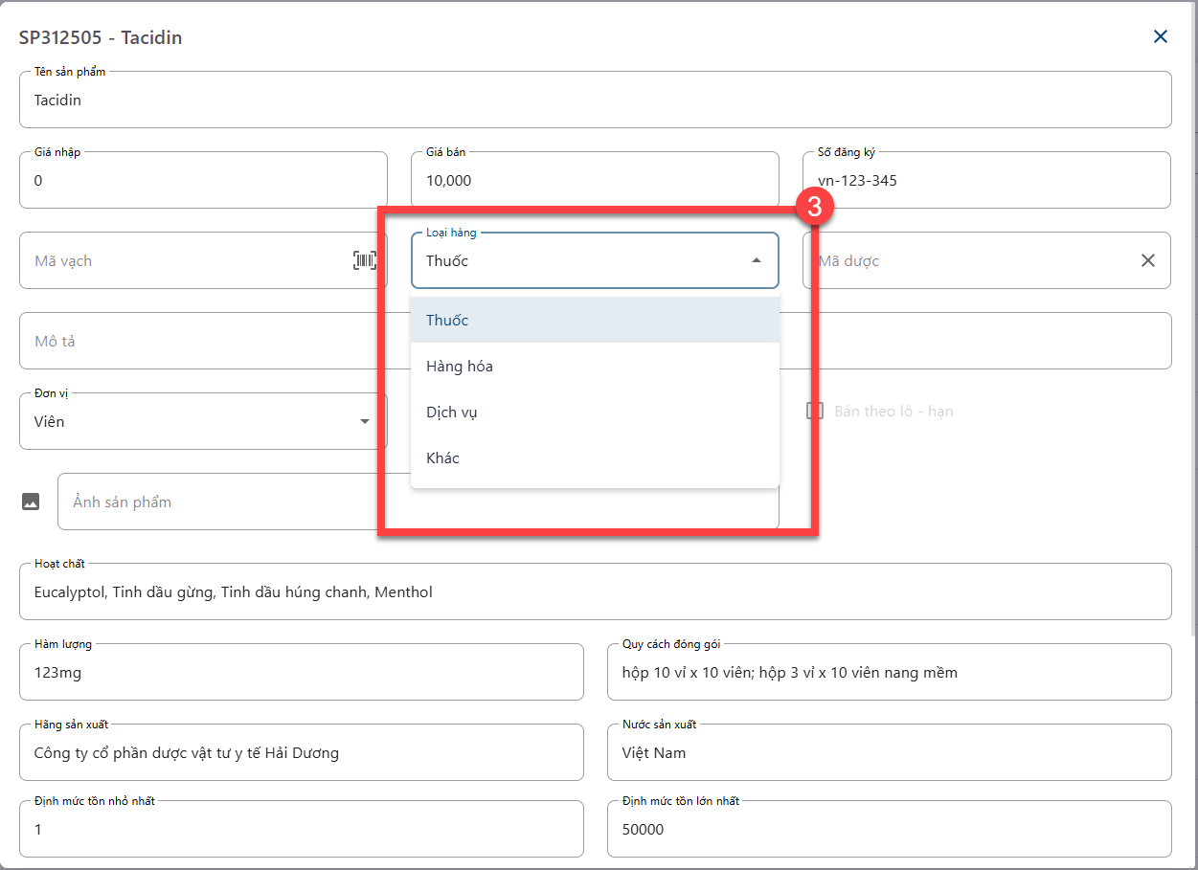Clear the Mã dược field with X icon
1198x870 pixels.
[x=1147, y=260]
